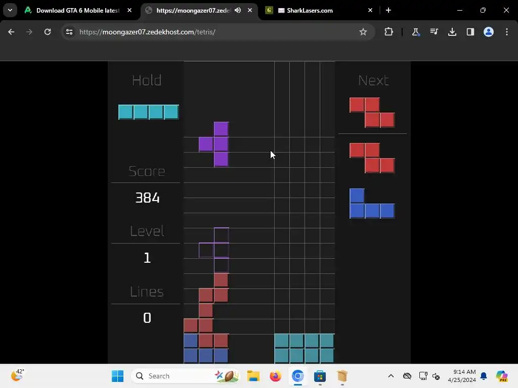Open the media control icon
The image size is (518, 388).
434,32
